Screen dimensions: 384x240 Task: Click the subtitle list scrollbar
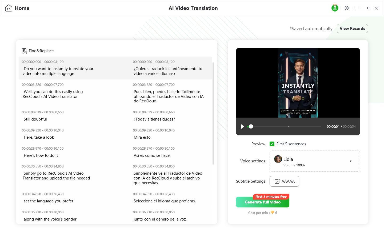pyautogui.click(x=213, y=113)
